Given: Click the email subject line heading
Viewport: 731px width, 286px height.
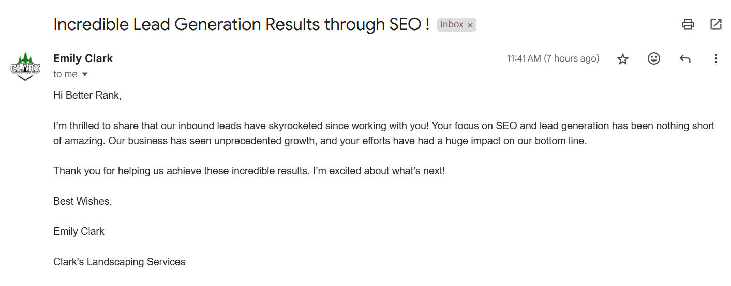Looking at the screenshot, I should tap(241, 24).
